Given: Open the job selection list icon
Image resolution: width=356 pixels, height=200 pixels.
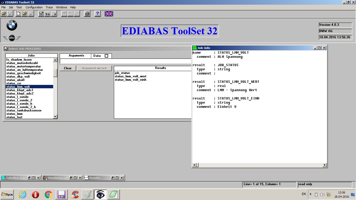Looking at the screenshot, I should click(x=41, y=14).
